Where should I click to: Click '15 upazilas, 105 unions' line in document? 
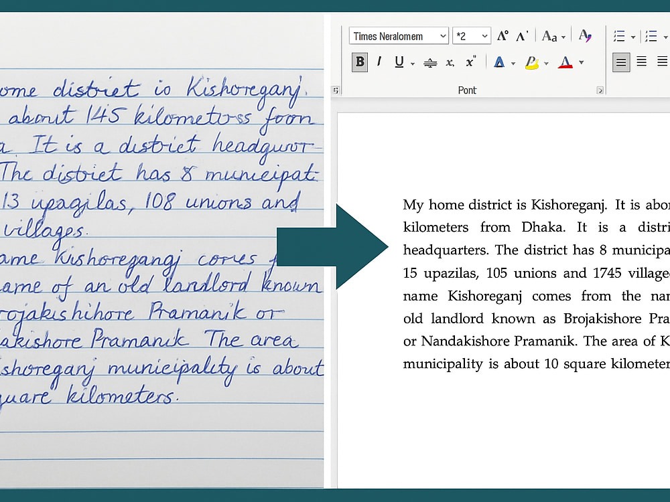(x=536, y=273)
